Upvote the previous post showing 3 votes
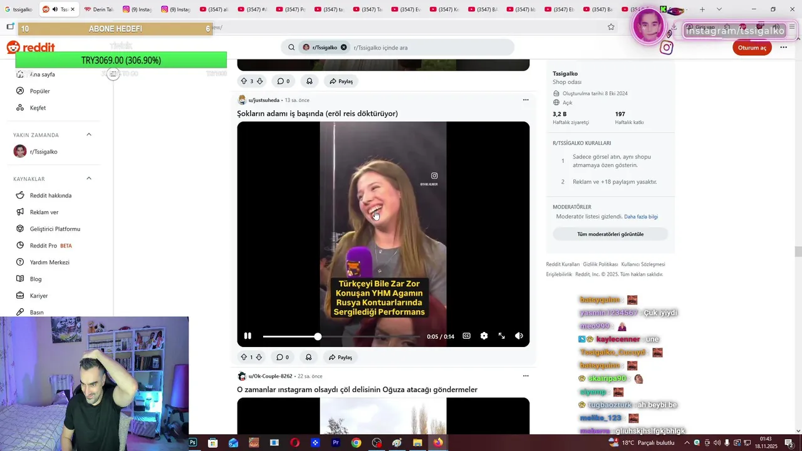 point(244,81)
